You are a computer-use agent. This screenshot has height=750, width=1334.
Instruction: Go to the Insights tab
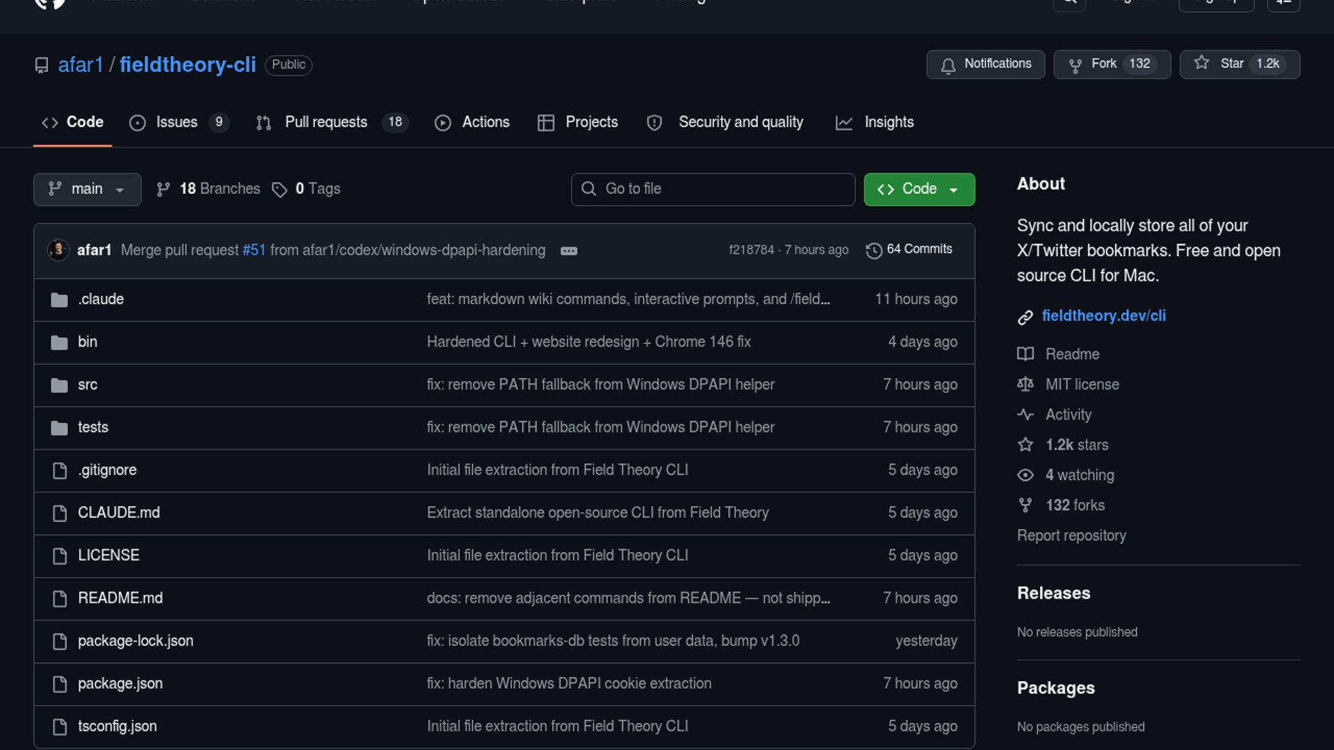coord(888,122)
